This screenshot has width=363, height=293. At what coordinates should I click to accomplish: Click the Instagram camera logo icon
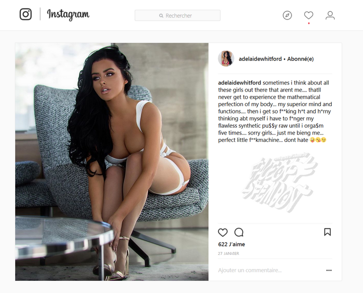tap(25, 14)
